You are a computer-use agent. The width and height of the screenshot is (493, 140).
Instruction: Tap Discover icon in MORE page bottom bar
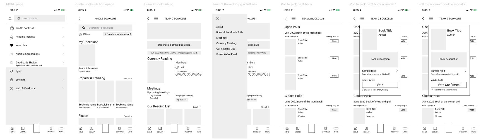(x=51, y=128)
